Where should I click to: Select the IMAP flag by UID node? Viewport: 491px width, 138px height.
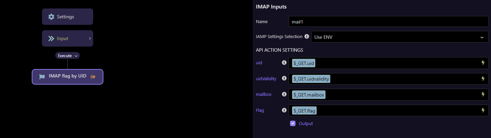coord(68,77)
